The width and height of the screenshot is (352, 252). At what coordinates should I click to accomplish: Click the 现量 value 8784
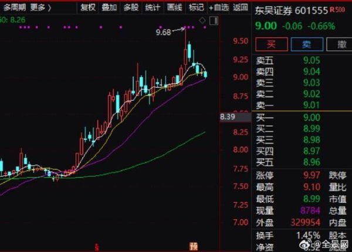pos(310,210)
